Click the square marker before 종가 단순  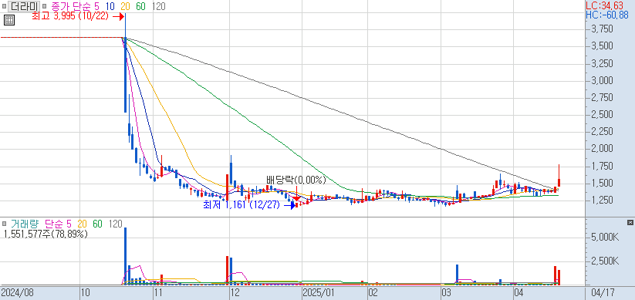click(44, 6)
